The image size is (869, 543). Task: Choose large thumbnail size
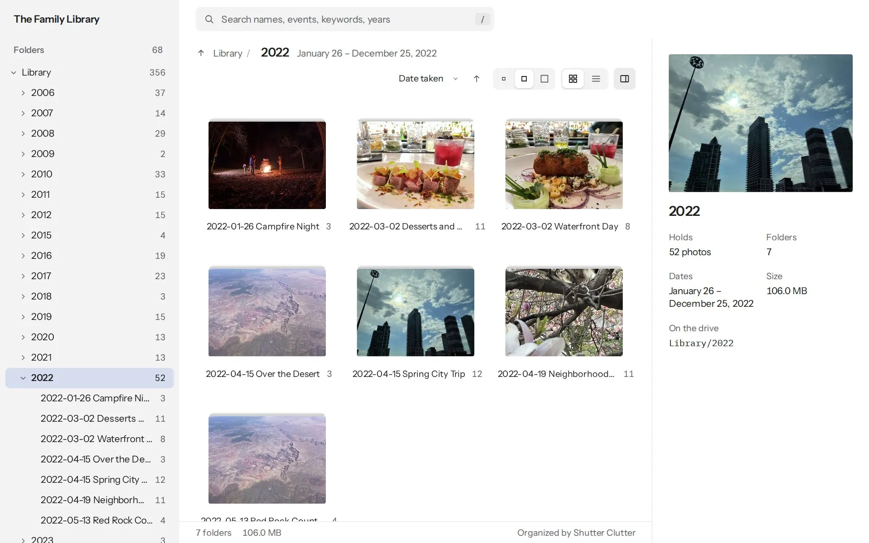point(544,79)
